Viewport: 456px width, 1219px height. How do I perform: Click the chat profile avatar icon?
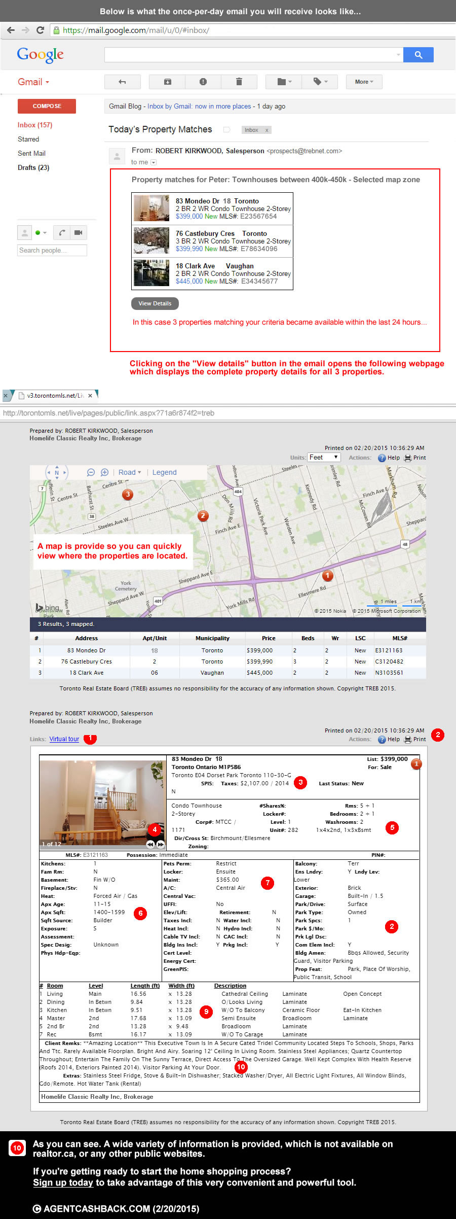click(24, 233)
